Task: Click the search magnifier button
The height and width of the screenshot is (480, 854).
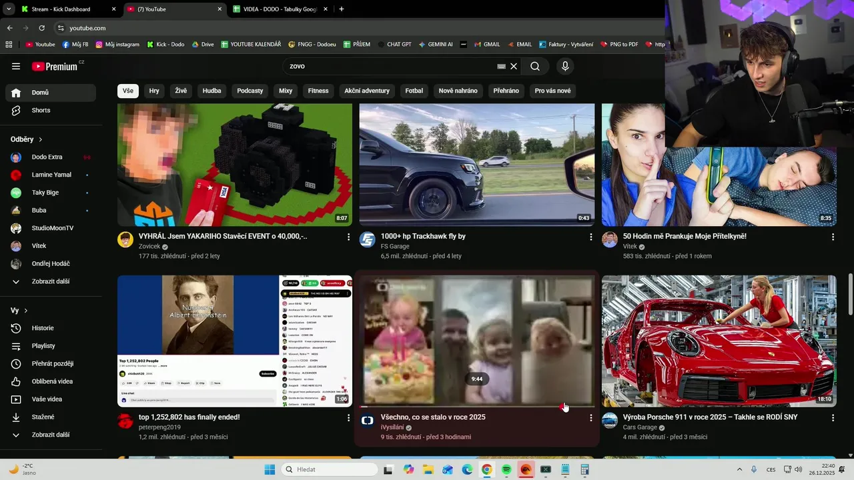Action: [x=535, y=66]
